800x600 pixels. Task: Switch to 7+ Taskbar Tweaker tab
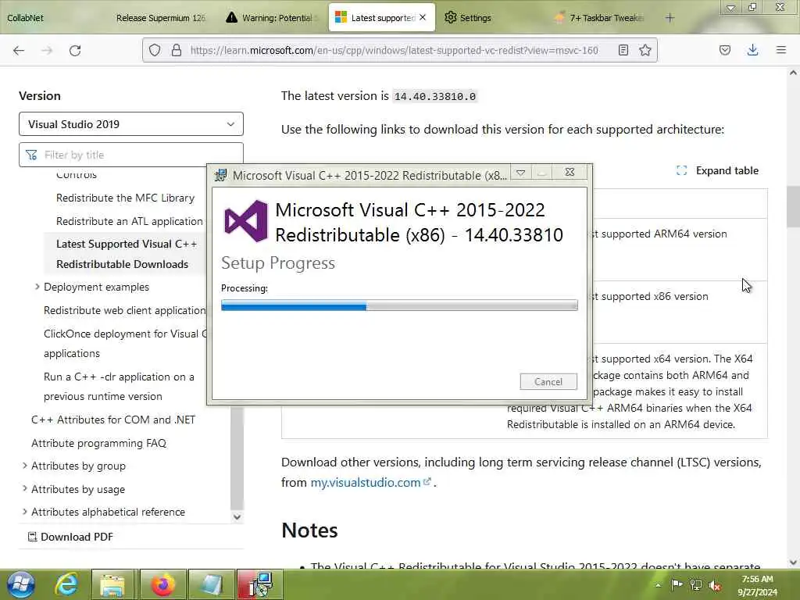coord(600,18)
